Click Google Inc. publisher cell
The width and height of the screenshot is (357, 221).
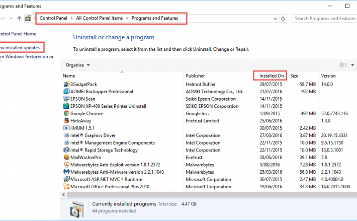tap(197, 113)
